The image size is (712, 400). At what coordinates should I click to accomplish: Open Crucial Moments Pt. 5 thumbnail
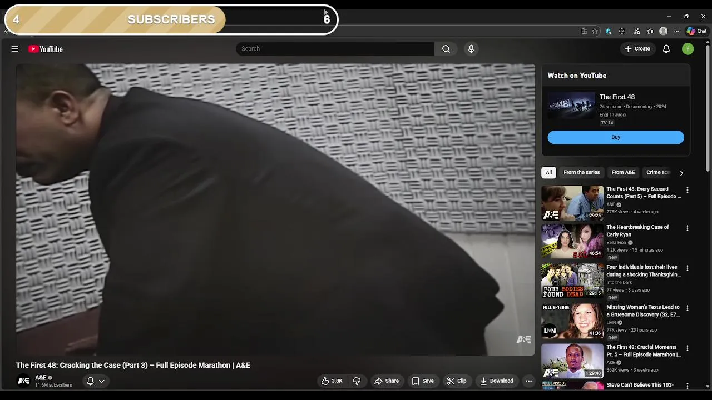[x=572, y=361]
